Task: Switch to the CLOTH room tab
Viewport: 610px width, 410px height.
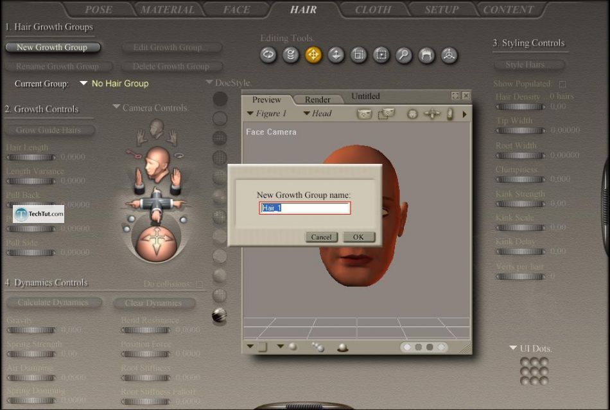Action: point(372,10)
